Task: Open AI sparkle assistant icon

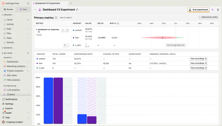Action: [x=213, y=9]
